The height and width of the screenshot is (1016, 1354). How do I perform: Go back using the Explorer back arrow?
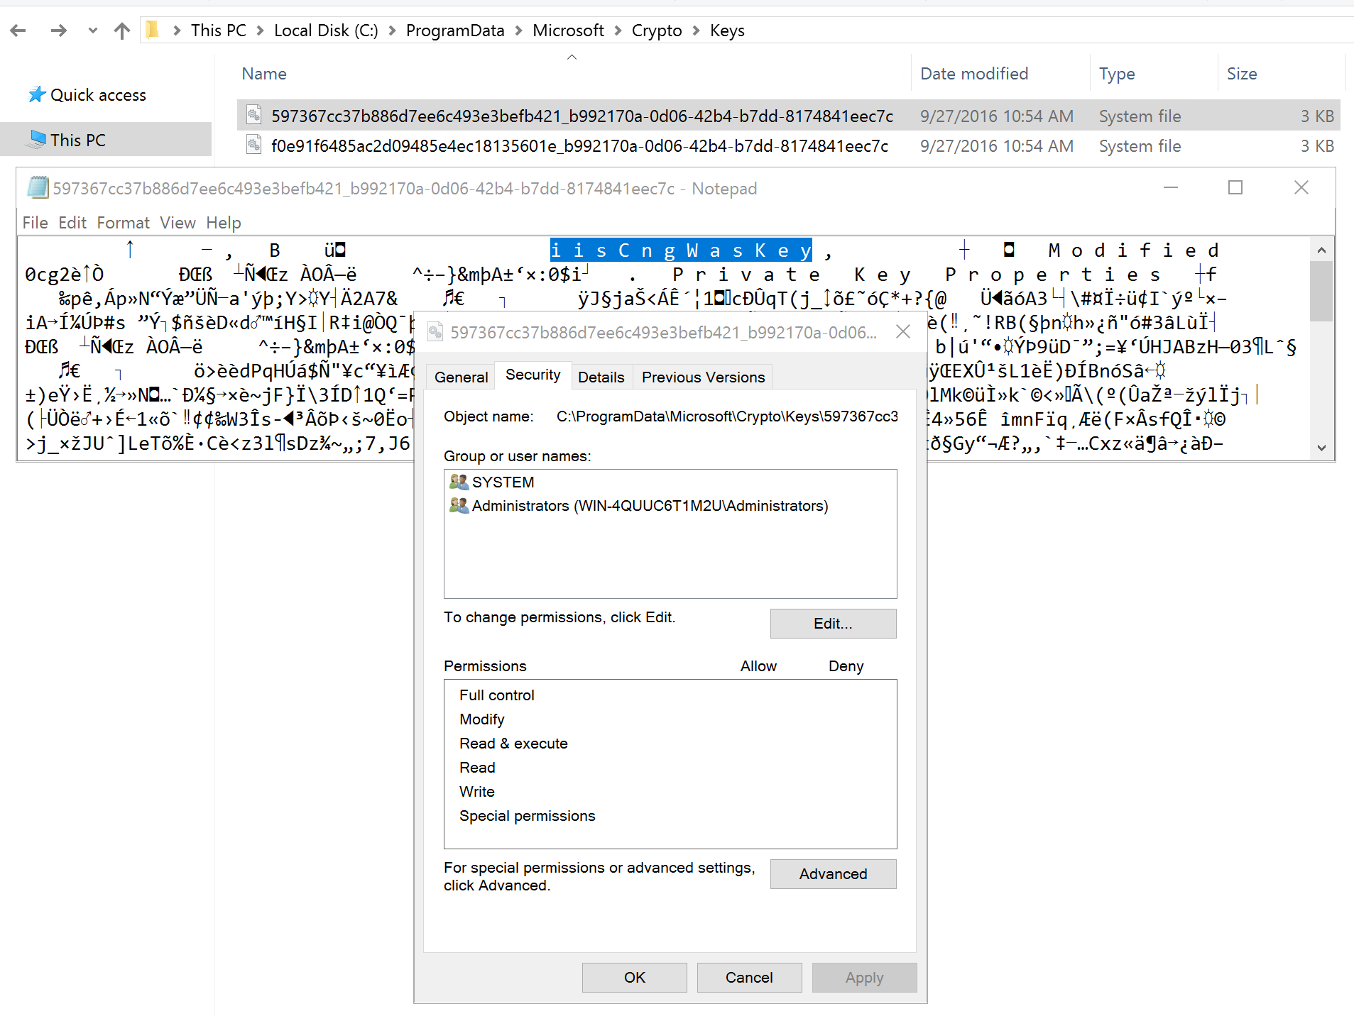[18, 31]
